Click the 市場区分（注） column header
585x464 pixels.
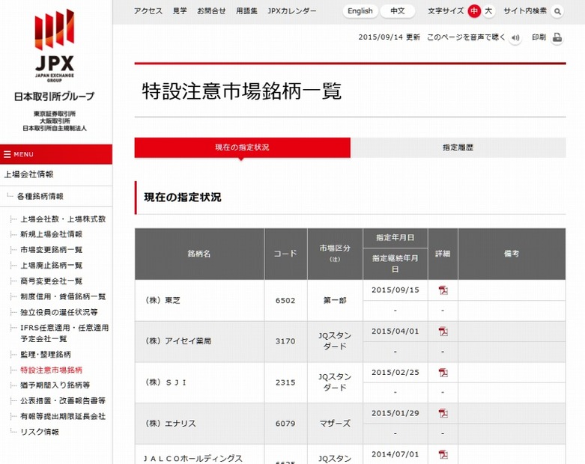tap(335, 254)
